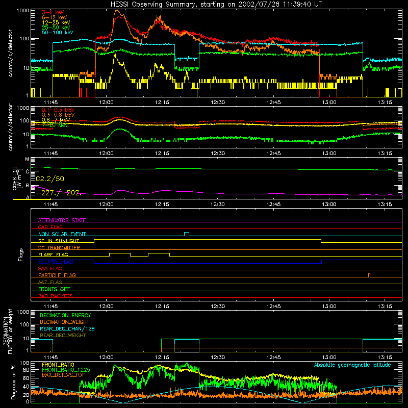Click the Degrees or % axis title
Viewport: 408px width, 408px height.
[13, 382]
